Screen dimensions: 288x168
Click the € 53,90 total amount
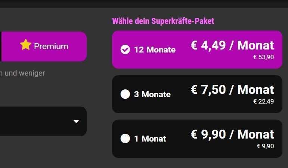point(263,57)
